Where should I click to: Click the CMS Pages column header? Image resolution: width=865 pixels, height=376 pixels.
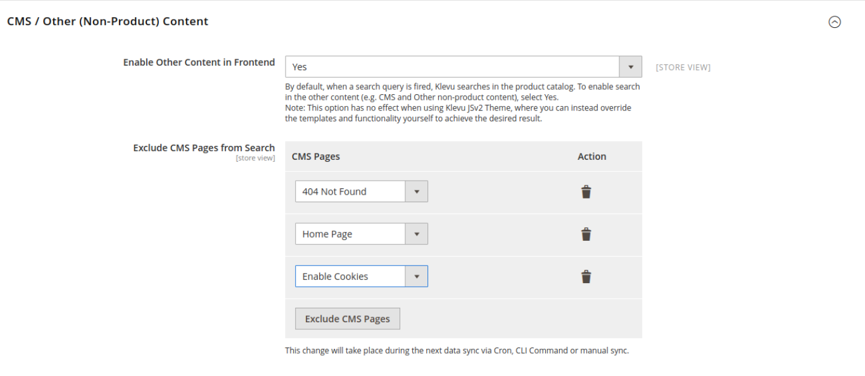(x=315, y=157)
